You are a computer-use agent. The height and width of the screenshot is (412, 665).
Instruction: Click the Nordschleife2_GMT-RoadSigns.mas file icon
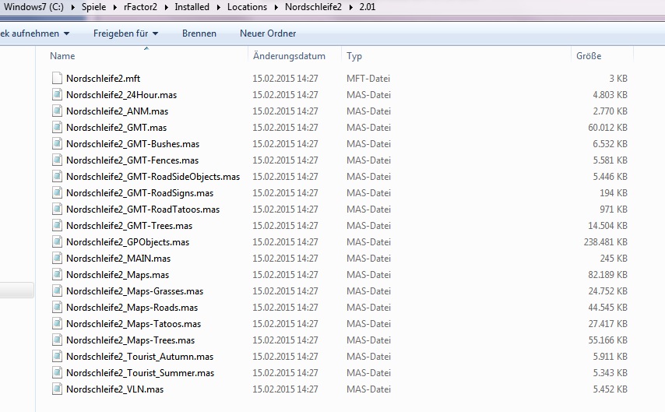click(57, 192)
